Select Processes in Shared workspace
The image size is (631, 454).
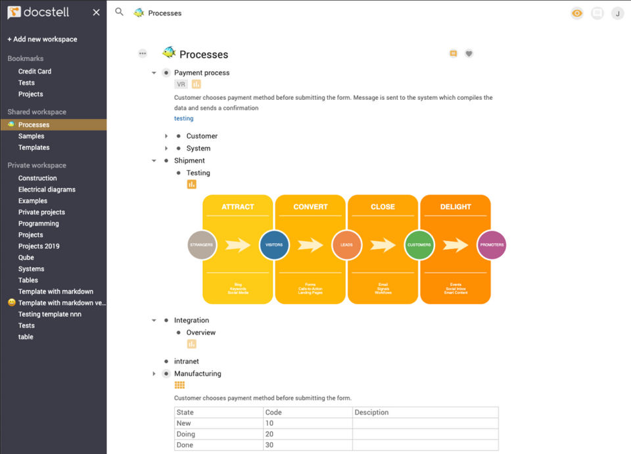click(53, 125)
